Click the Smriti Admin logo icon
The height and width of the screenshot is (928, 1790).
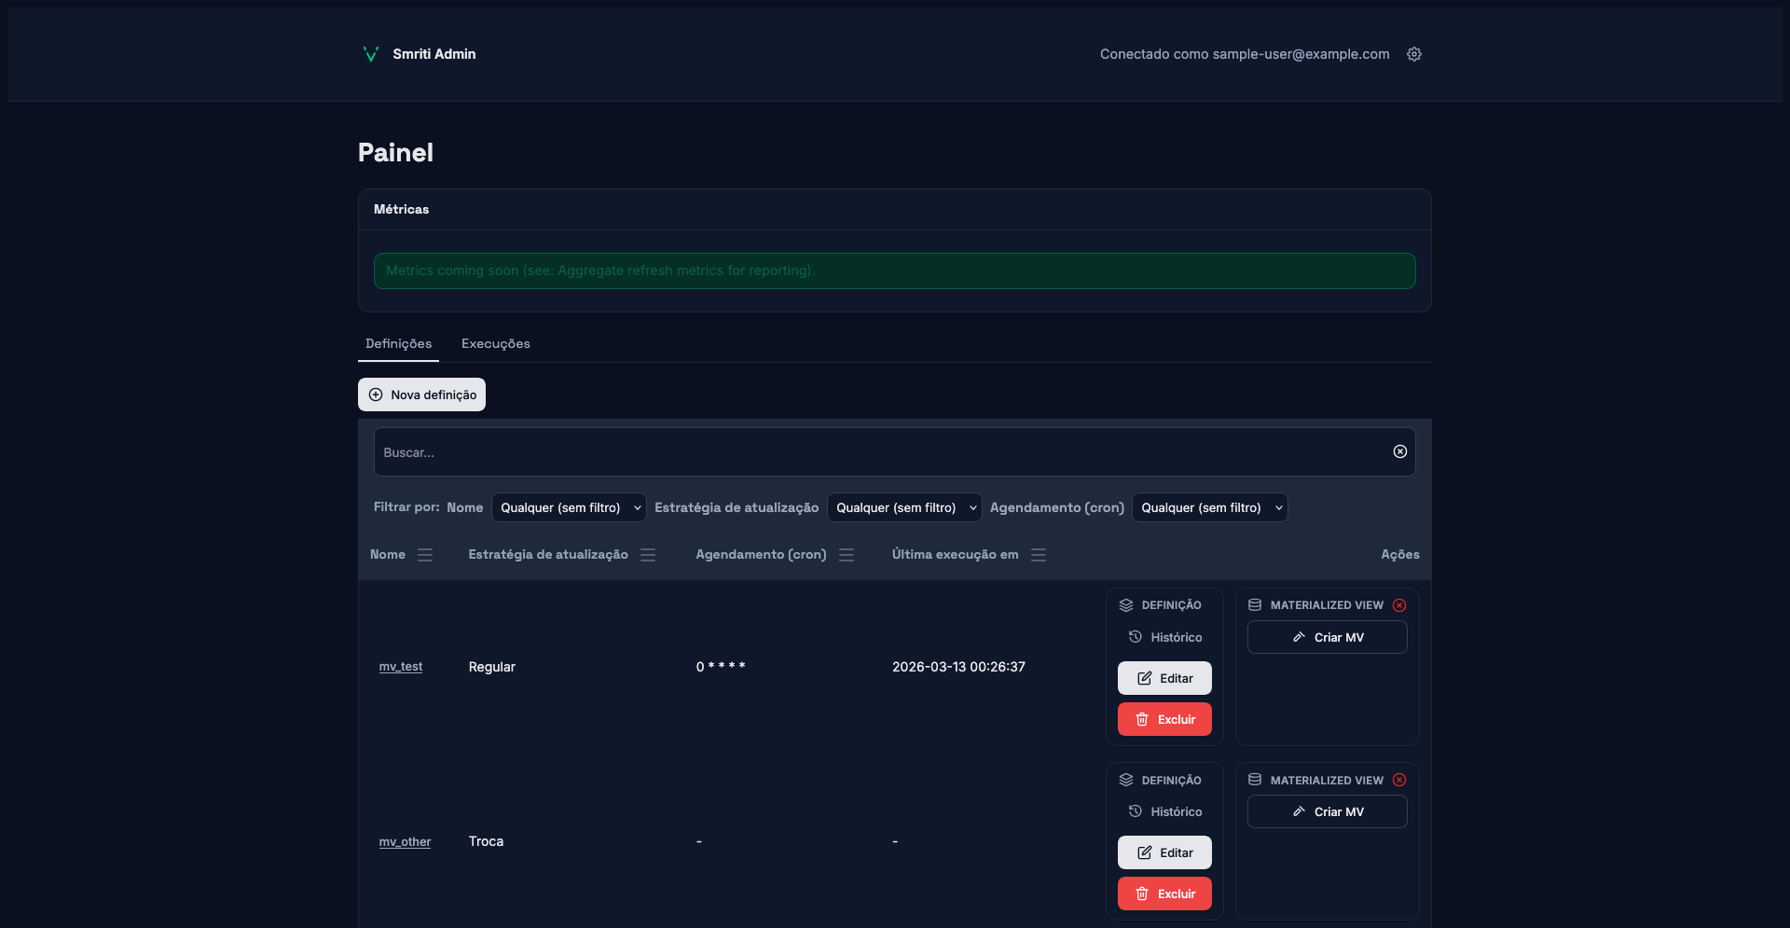click(x=370, y=54)
